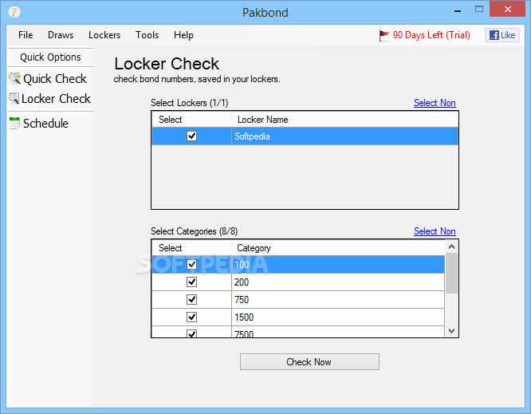
Task: Click the categories list scroll down arrow
Action: (451, 331)
